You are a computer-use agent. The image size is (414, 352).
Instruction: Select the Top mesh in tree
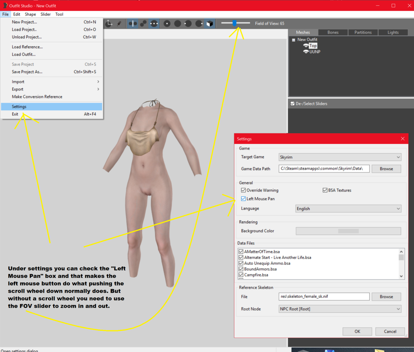pos(313,46)
